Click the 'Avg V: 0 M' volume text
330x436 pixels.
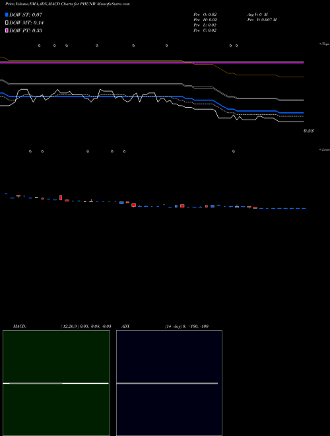click(x=257, y=15)
